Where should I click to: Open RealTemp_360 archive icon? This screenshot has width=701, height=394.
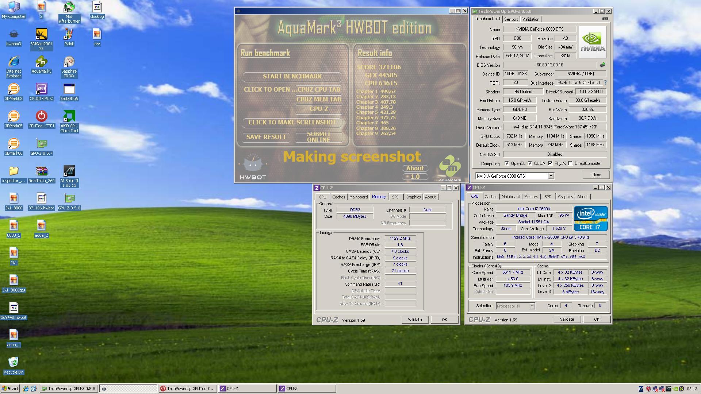41,174
